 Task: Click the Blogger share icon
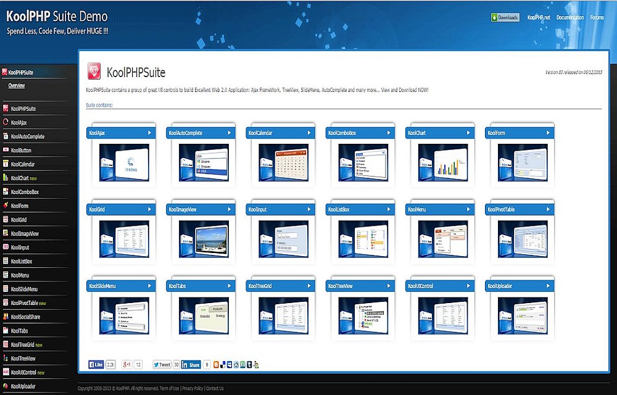tap(216, 365)
